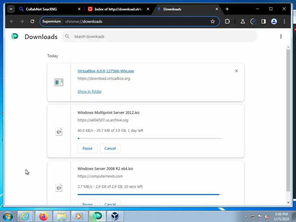The width and height of the screenshot is (296, 222).
Task: Launch Internet Explorer from the taskbar
Action: 25,216
